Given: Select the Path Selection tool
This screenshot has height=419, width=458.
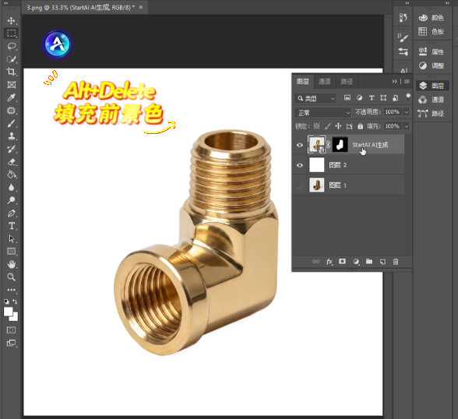Looking at the screenshot, I should pos(11,238).
